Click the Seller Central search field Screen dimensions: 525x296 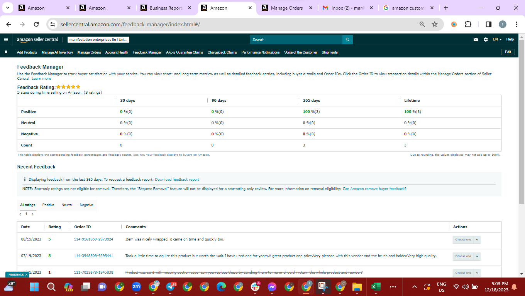(296, 39)
